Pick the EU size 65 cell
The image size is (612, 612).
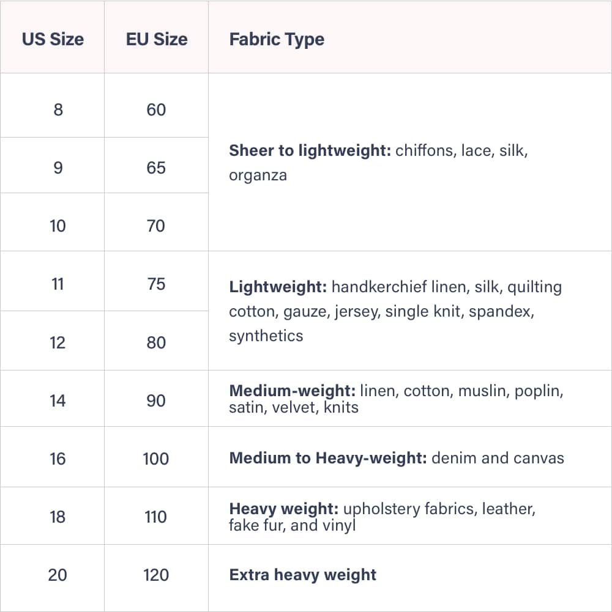click(x=156, y=168)
